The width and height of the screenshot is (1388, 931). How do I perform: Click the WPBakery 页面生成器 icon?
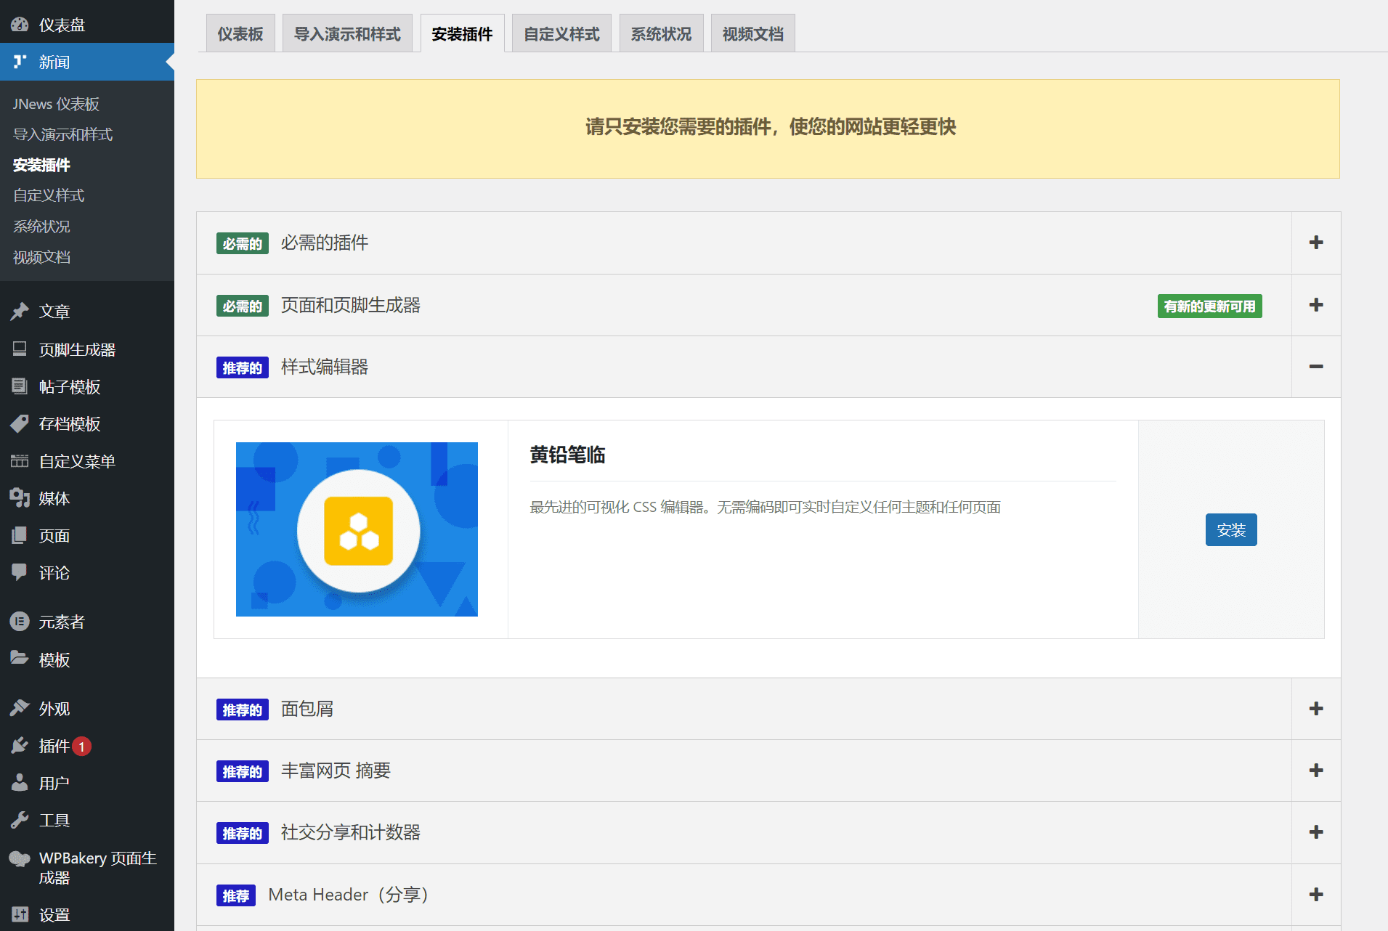pyautogui.click(x=20, y=858)
